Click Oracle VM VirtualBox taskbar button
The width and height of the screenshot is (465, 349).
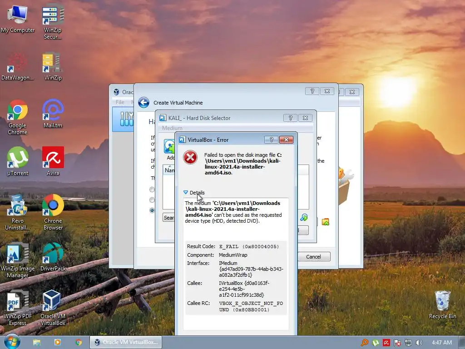pos(126,342)
